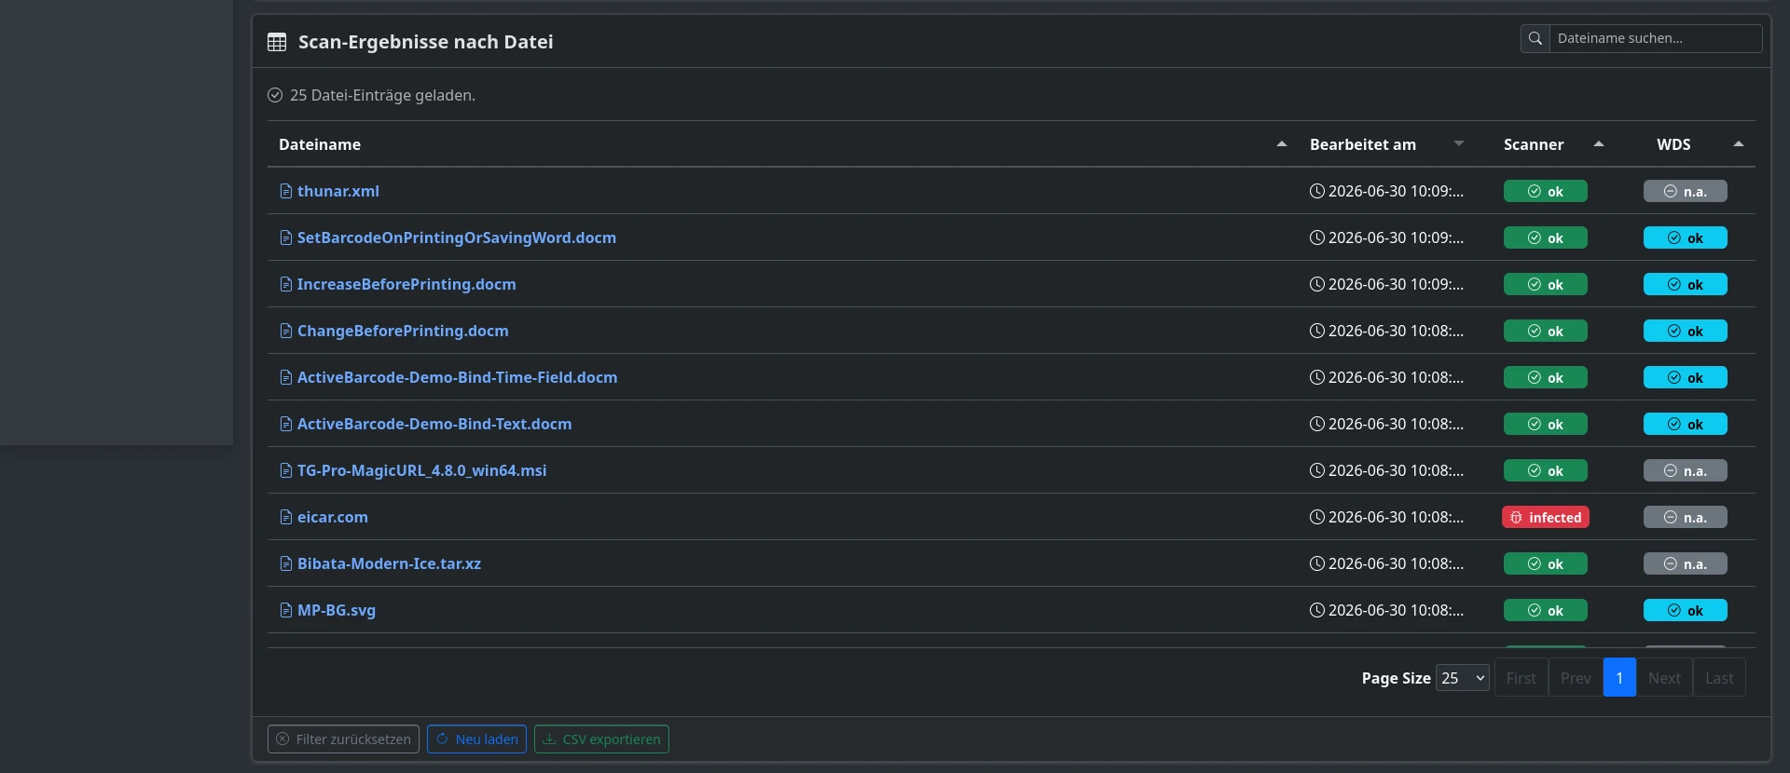Viewport: 1790px width, 773px height.
Task: Click file icon next to TG-Pro-MagicURL msi
Action: point(286,470)
